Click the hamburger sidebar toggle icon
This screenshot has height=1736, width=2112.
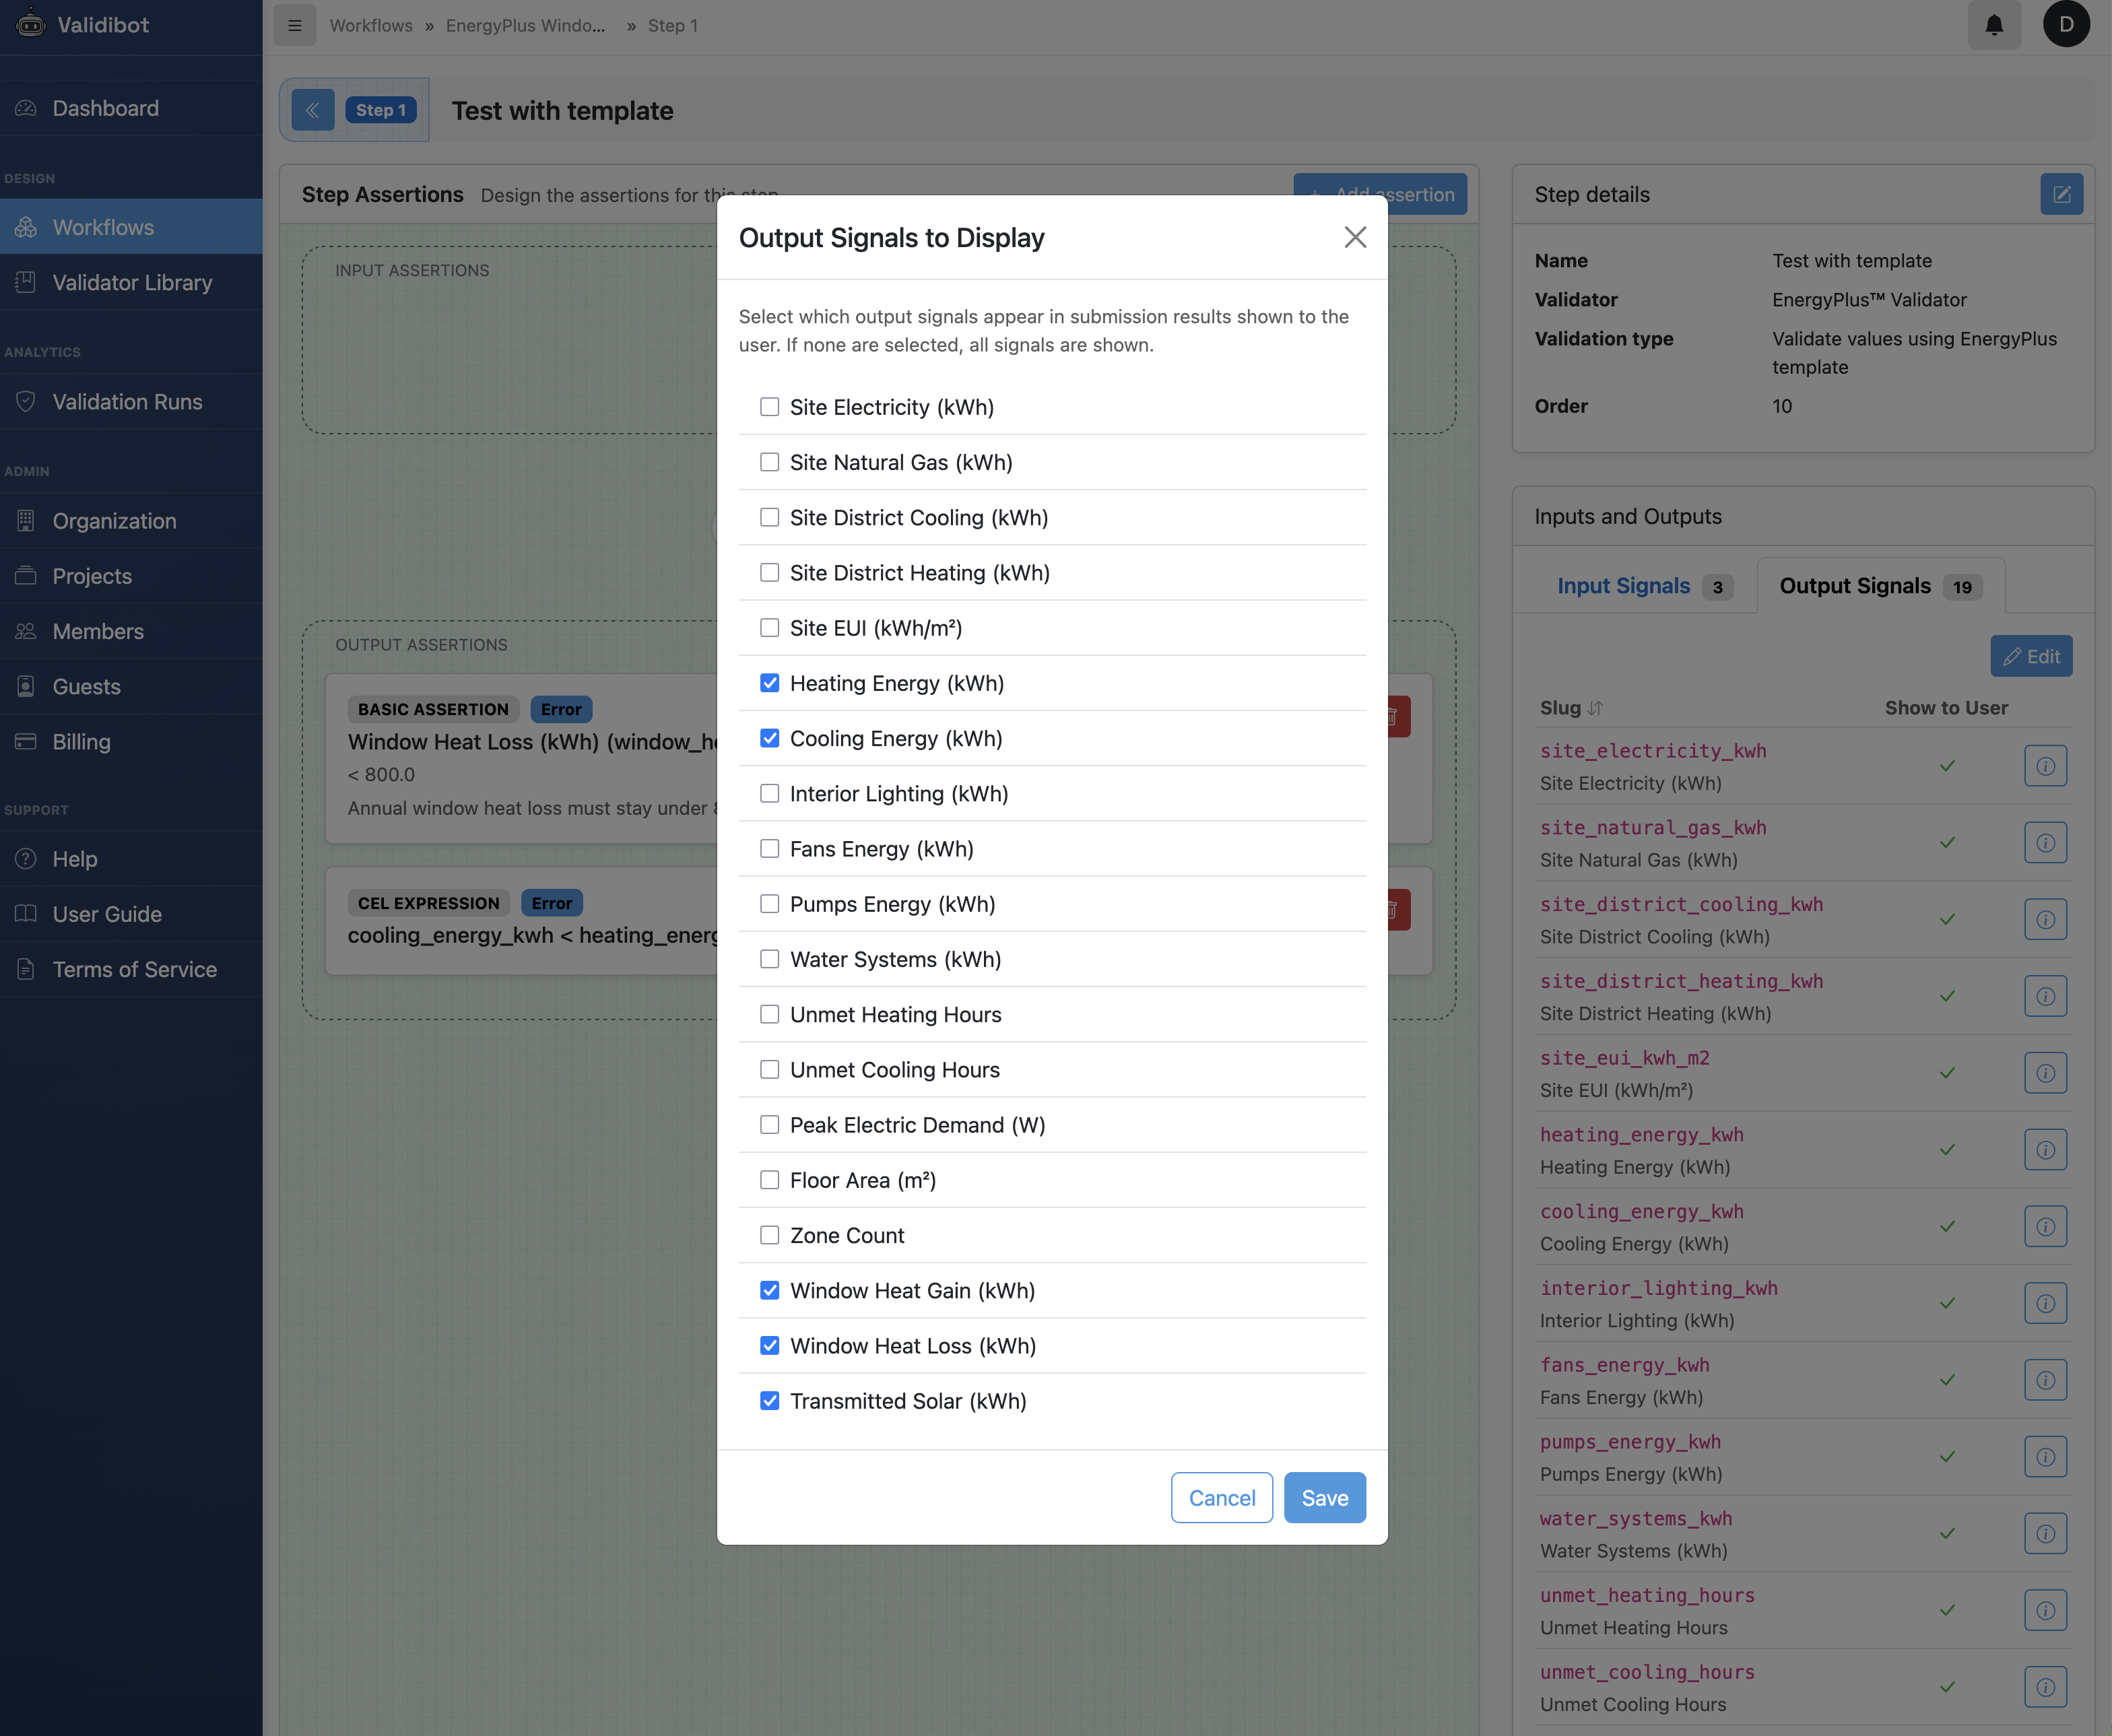294,25
